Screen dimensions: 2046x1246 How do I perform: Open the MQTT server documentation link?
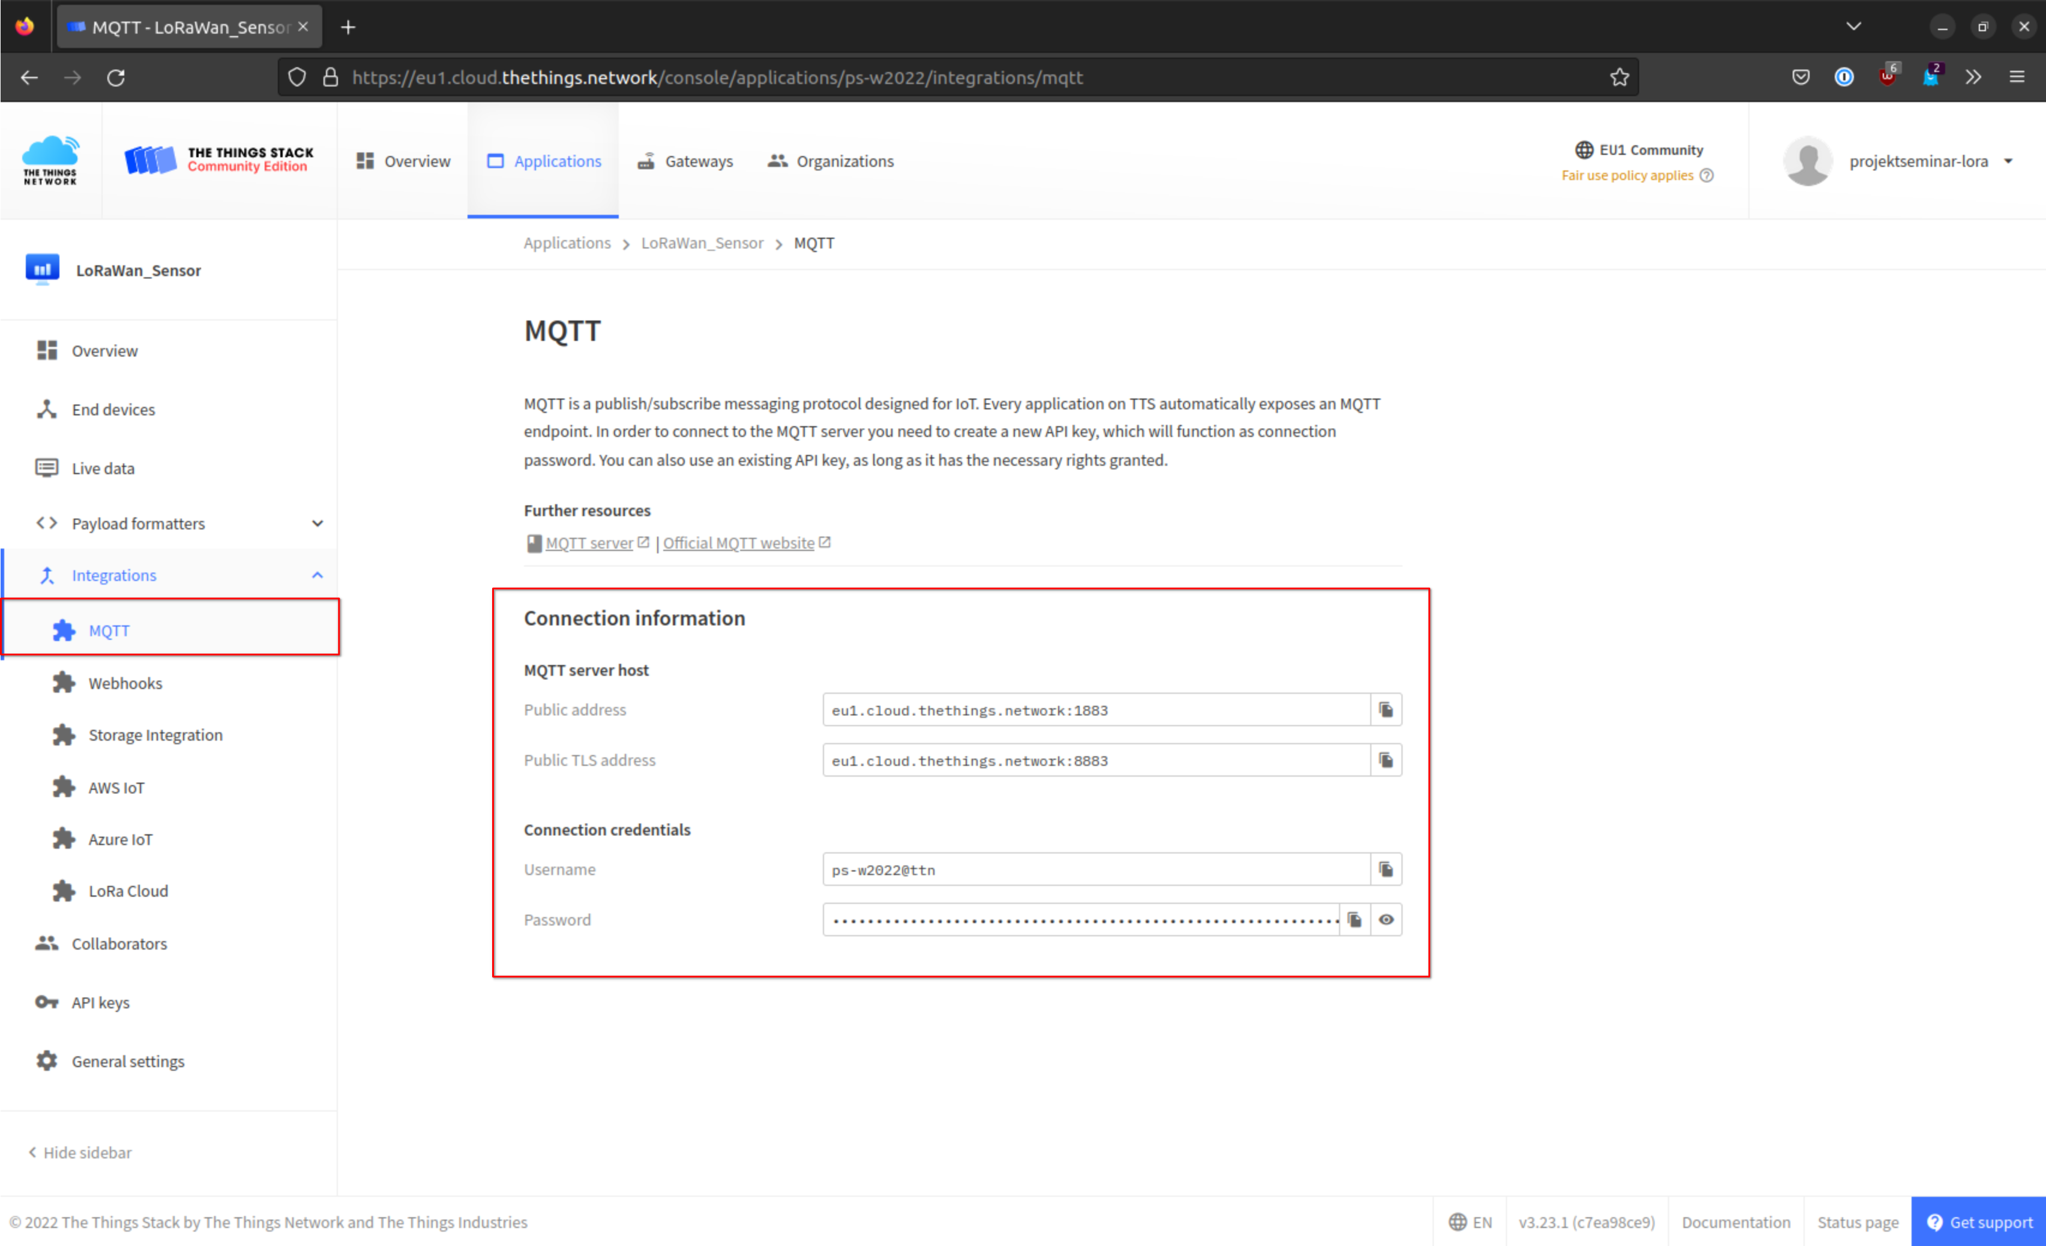click(589, 543)
